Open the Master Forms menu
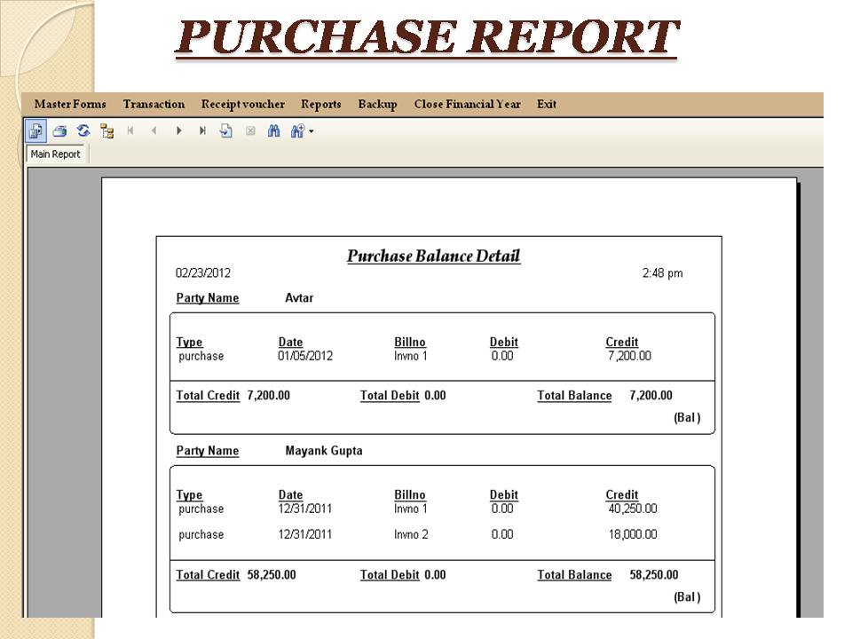 click(70, 105)
